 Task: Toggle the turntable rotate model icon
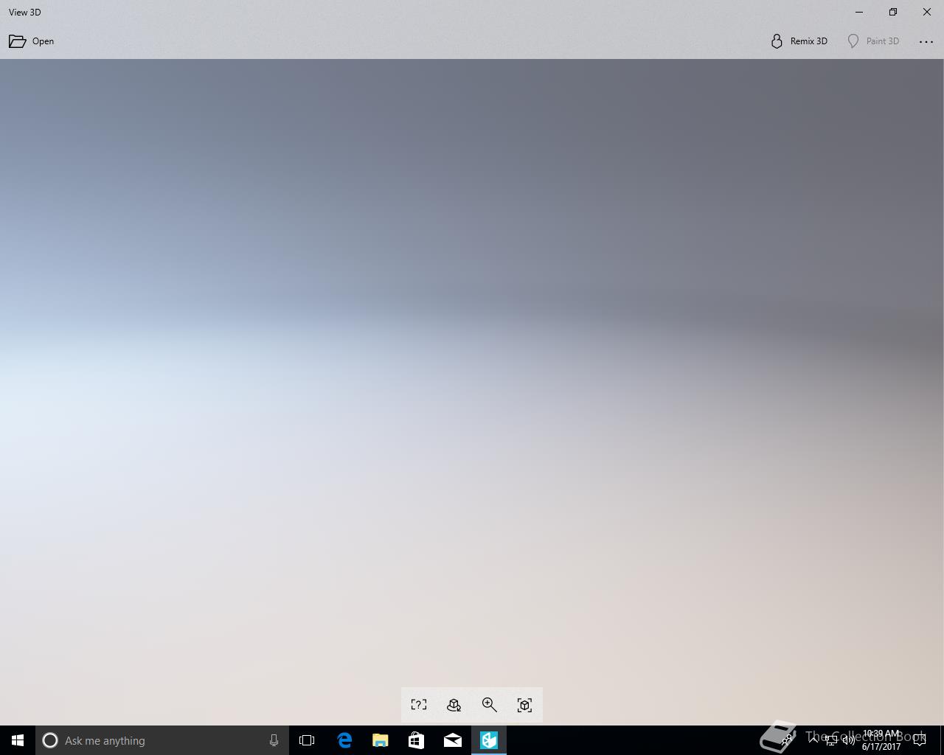(x=454, y=705)
